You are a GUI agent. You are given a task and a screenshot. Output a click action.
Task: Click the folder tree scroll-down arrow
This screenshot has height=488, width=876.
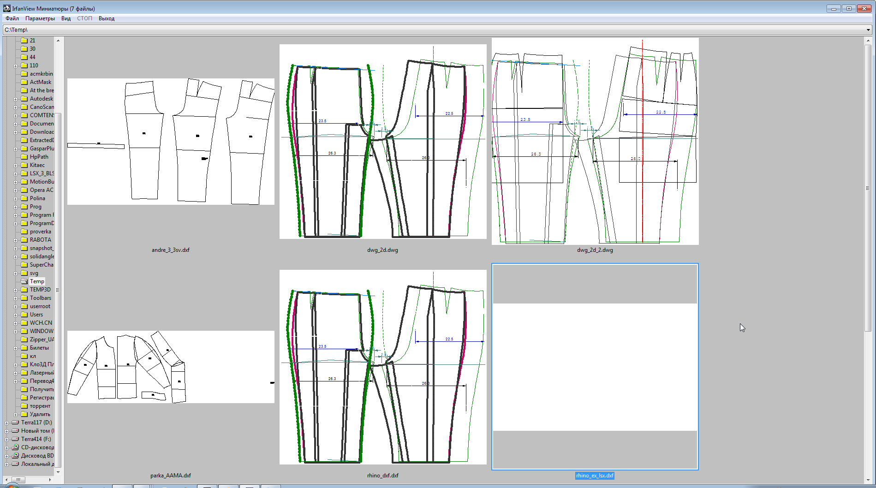pos(58,472)
